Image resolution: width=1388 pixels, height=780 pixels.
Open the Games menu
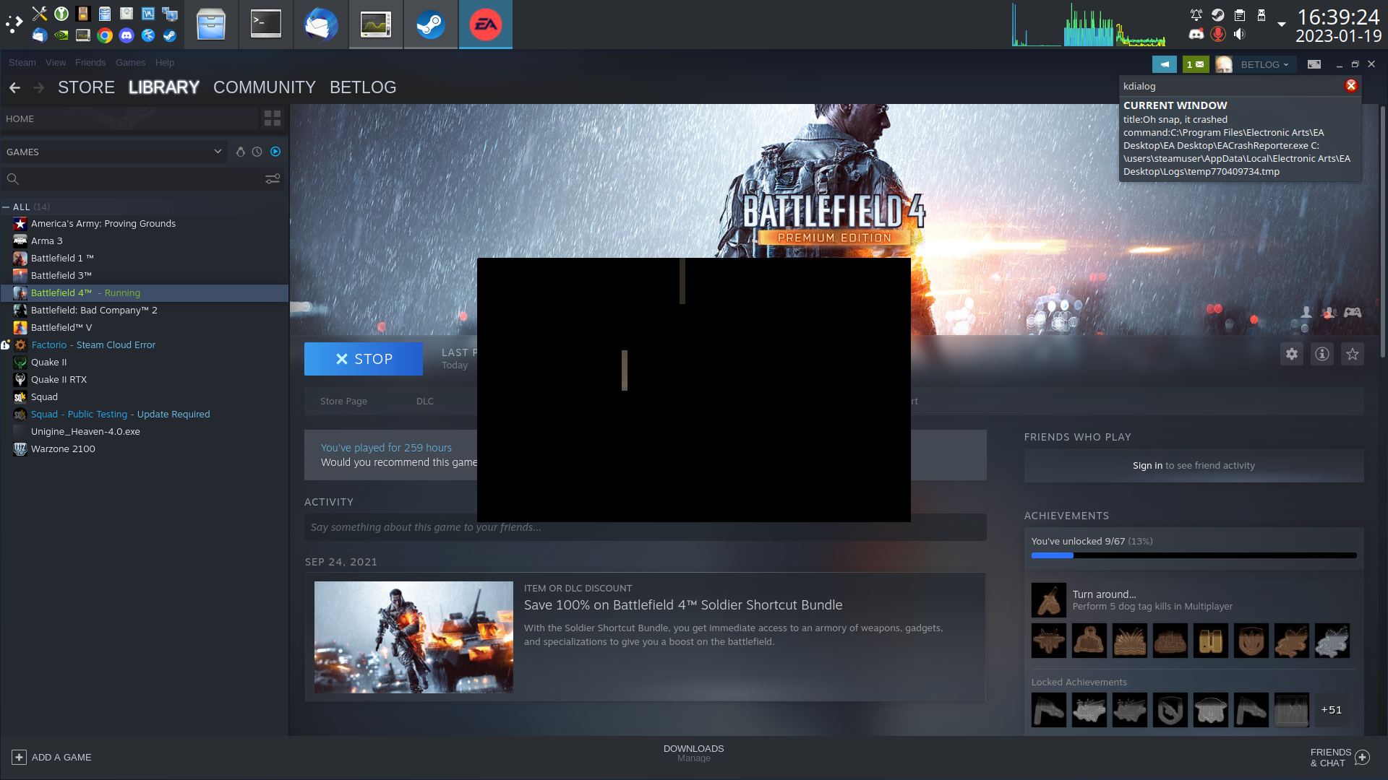tap(130, 63)
